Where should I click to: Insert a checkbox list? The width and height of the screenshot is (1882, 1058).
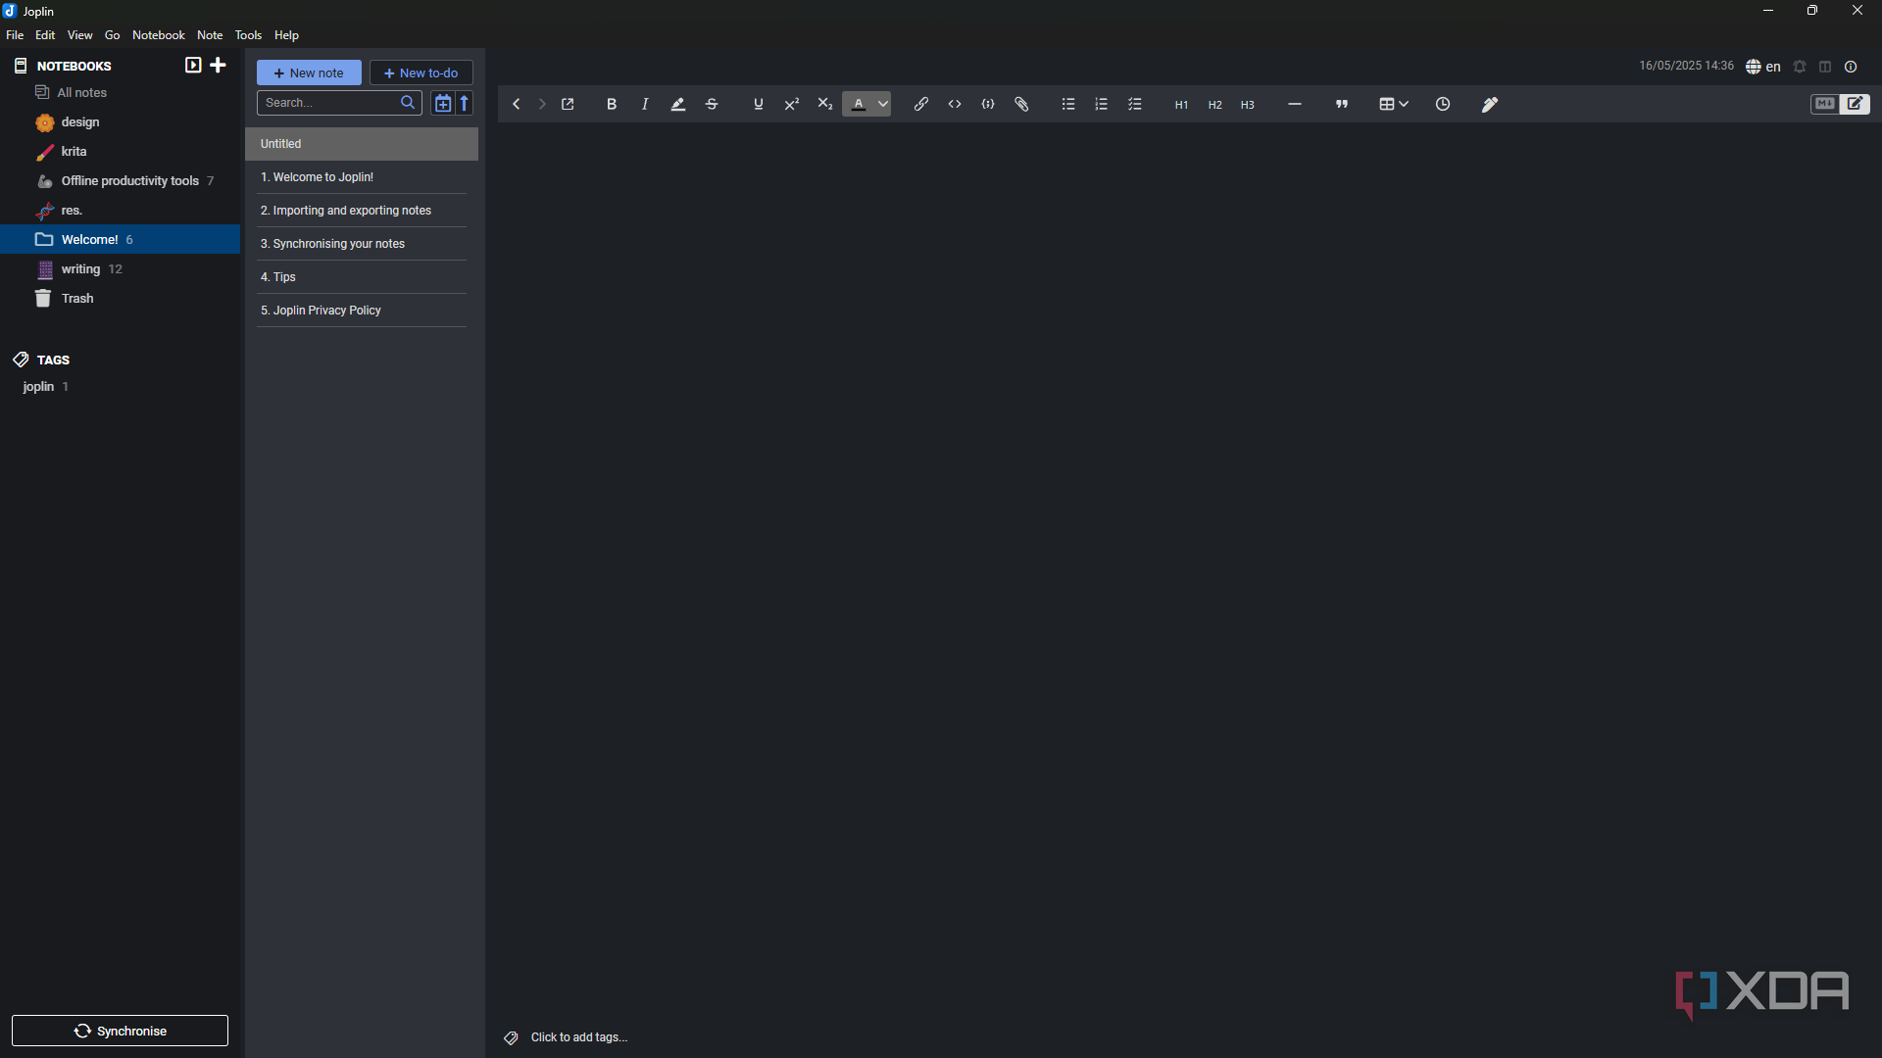click(1135, 104)
